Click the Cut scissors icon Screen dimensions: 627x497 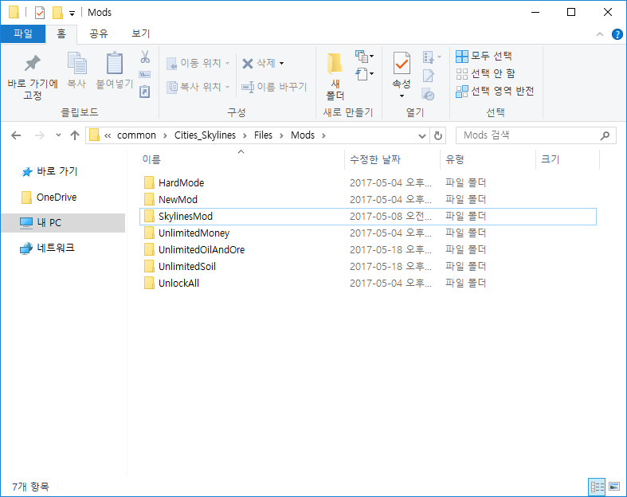[x=145, y=57]
